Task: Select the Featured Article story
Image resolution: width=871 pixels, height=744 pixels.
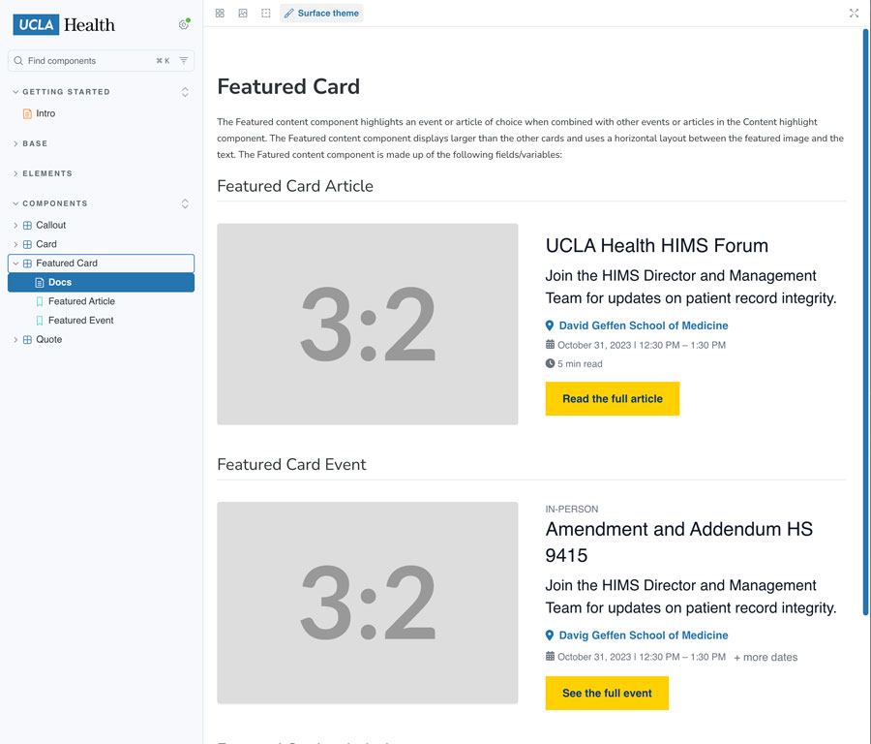Action: coord(81,301)
